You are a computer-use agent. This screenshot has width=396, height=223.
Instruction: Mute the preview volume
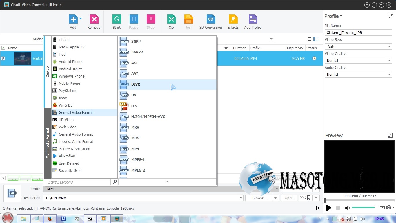click(x=347, y=208)
